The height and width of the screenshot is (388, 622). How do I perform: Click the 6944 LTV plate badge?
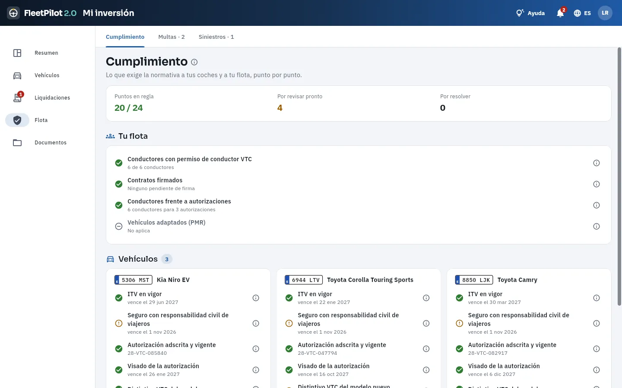tap(304, 280)
